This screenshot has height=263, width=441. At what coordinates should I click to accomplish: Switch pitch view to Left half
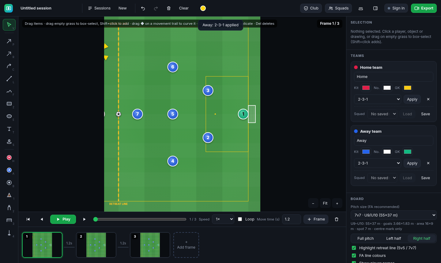[394, 239]
